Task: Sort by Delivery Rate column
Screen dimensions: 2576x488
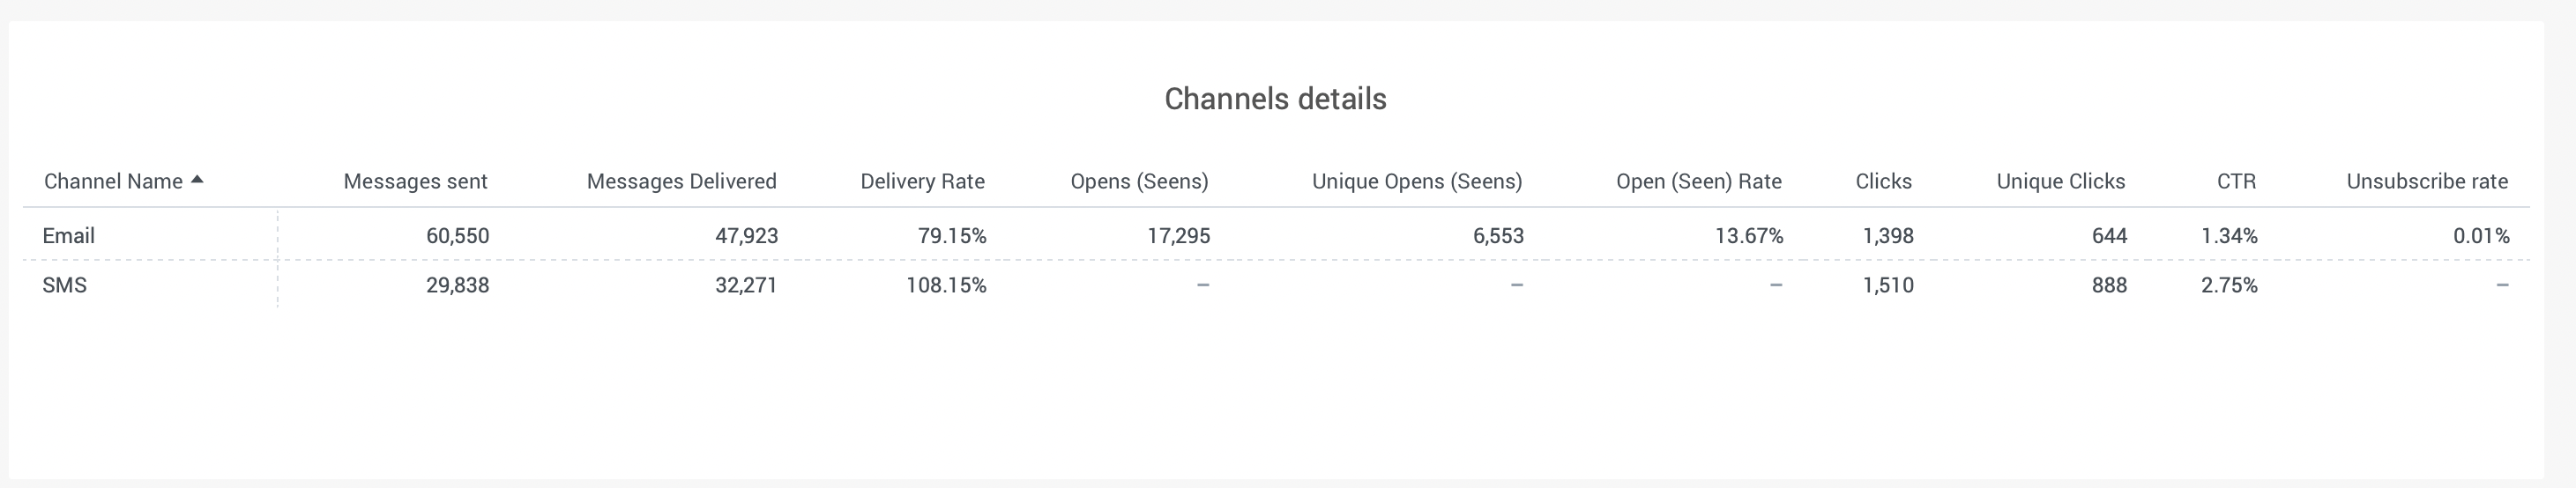Action: 922,182
